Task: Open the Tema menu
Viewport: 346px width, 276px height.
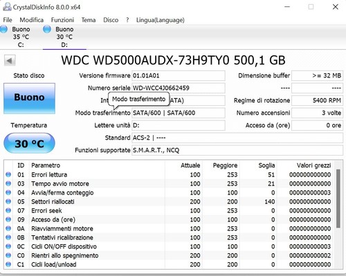Action: (x=89, y=20)
